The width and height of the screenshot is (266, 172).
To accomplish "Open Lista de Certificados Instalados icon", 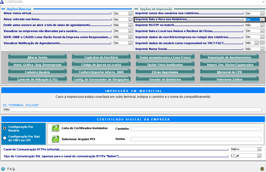I will pos(56,128).
